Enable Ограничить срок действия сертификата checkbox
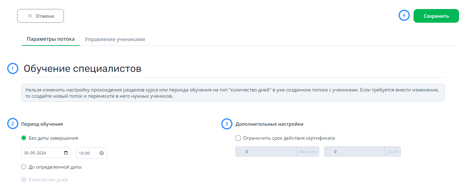Viewport: 474px width, 196px height. [x=238, y=138]
